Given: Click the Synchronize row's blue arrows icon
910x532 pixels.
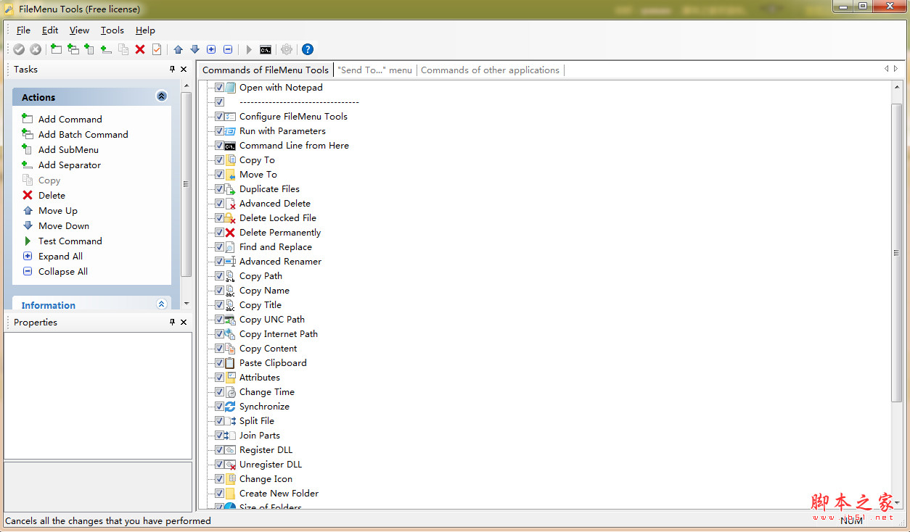Looking at the screenshot, I should click(230, 407).
